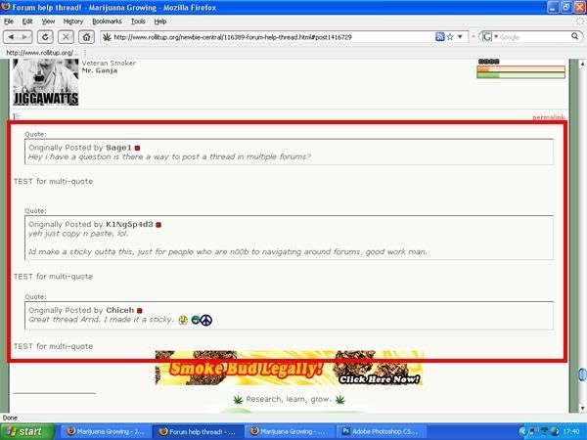Subscribe using the RSS feed icon
Screen dimensions: 587x440
[x=440, y=37]
